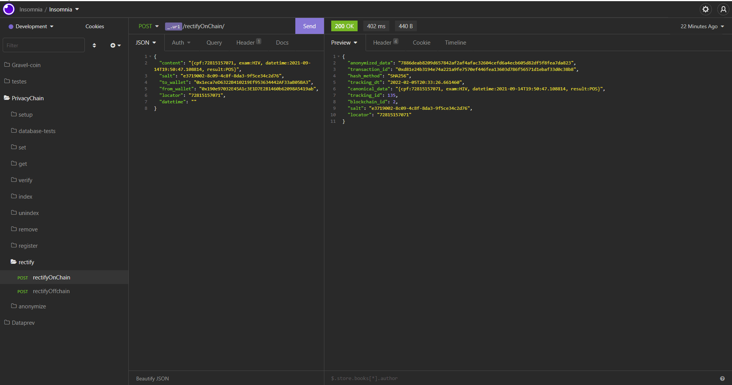This screenshot has width=732, height=385.
Task: Collapse the rectify folder
Action: [x=26, y=262]
